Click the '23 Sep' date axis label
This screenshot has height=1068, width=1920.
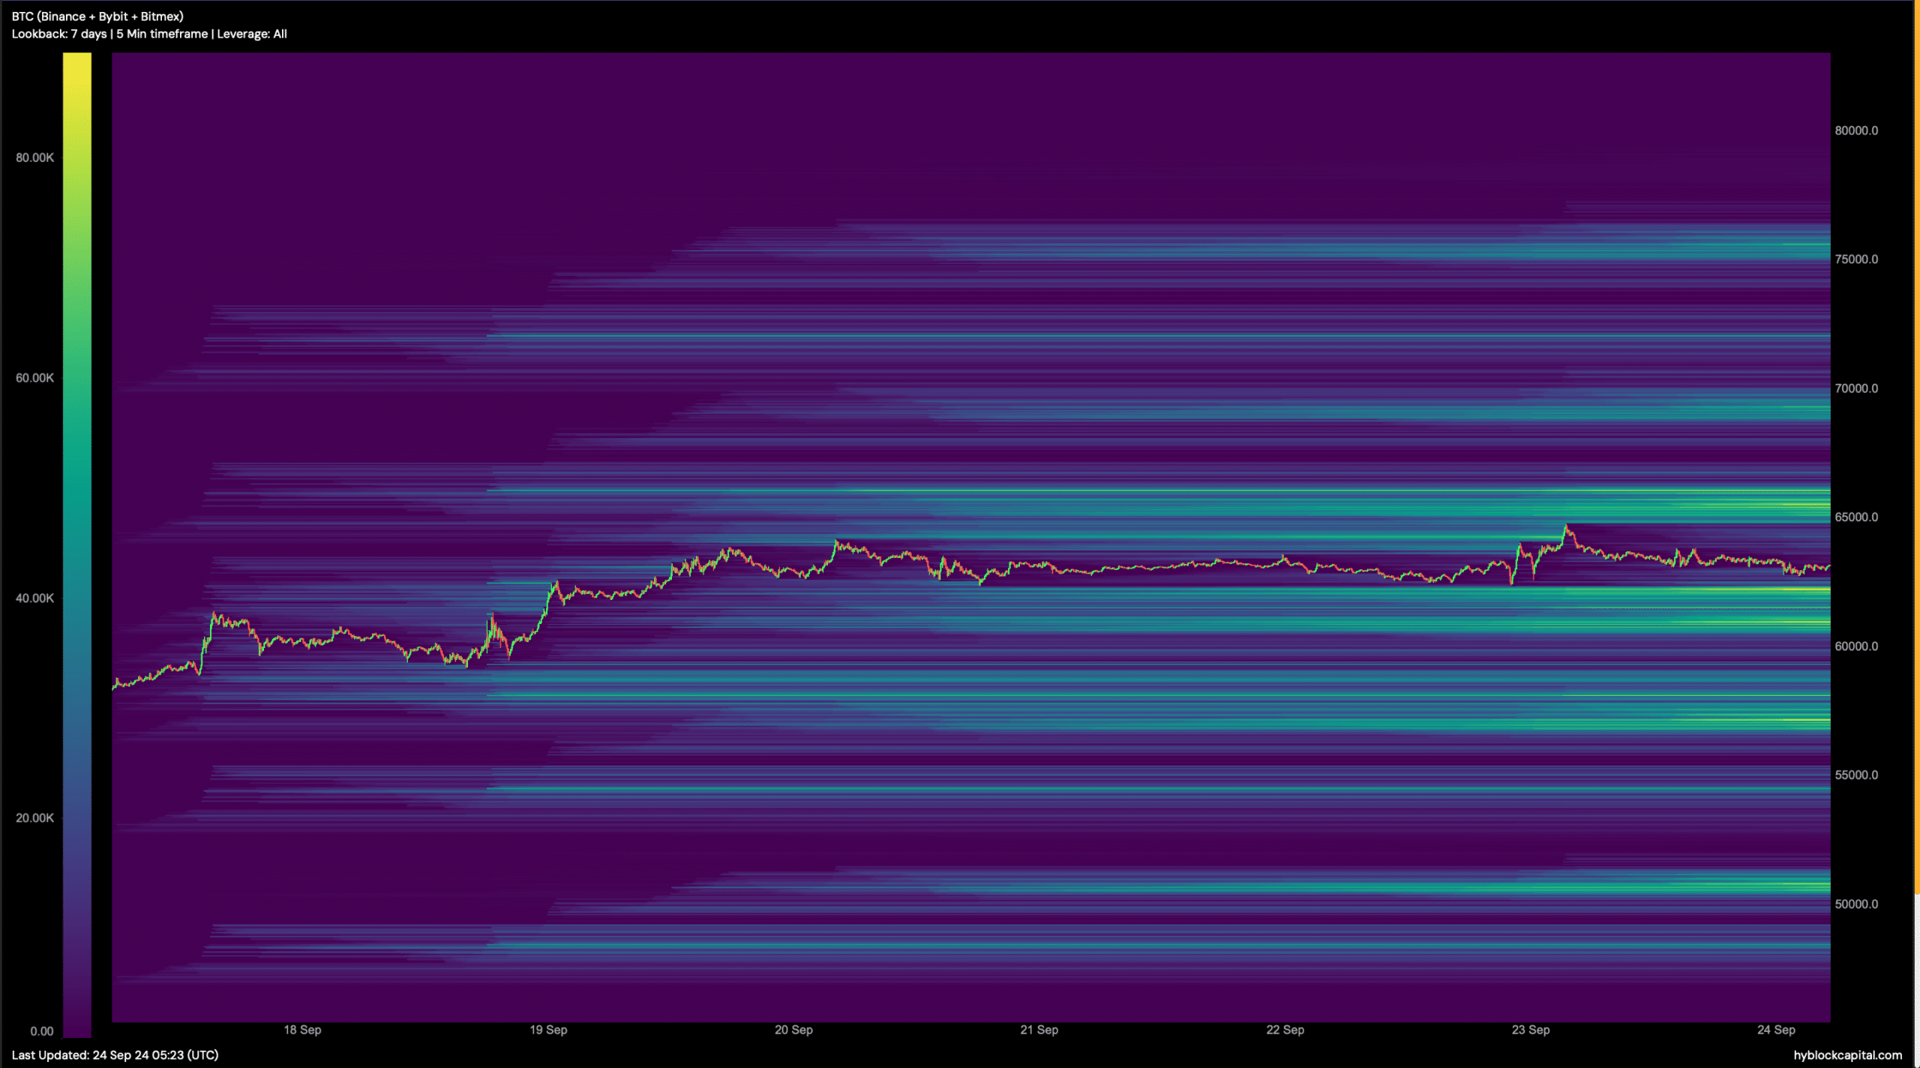pos(1531,1030)
